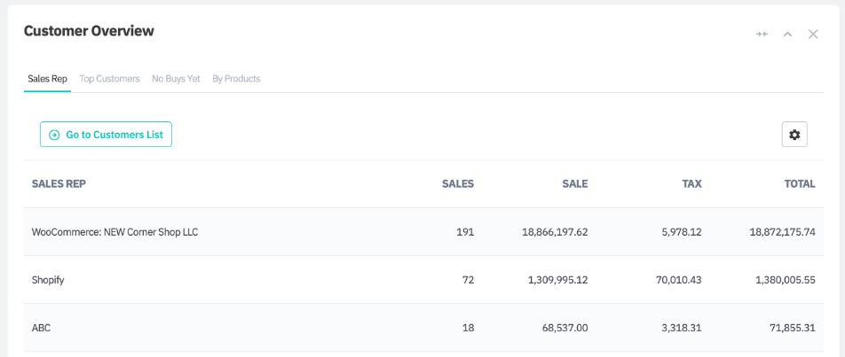Click the Customer Overview title
This screenshot has width=845, height=357.
click(x=89, y=32)
